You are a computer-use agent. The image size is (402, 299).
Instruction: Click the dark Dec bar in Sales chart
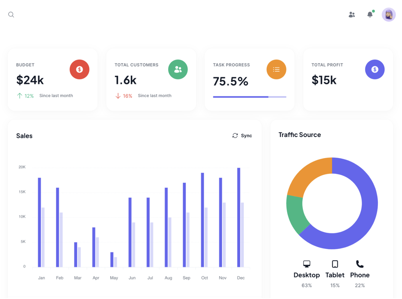(239, 218)
